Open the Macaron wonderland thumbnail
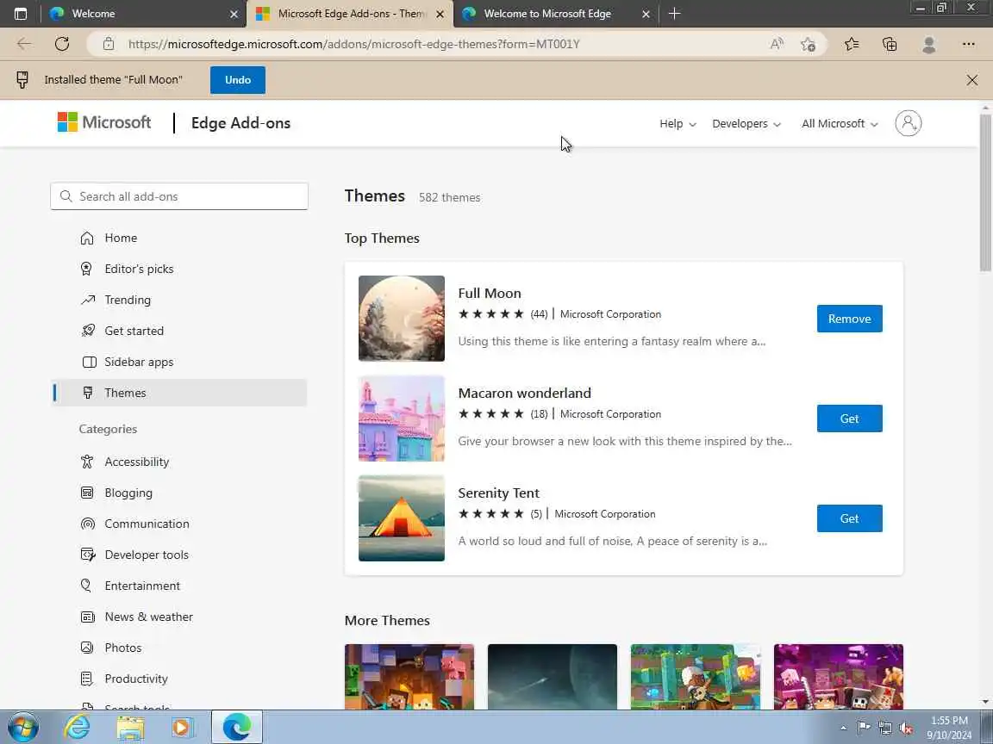Image resolution: width=993 pixels, height=744 pixels. coord(402,418)
